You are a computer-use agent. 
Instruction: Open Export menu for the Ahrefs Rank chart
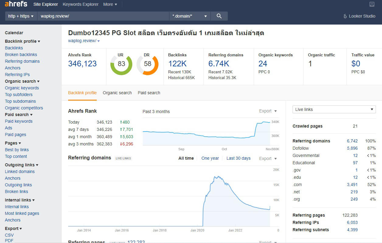(268, 111)
